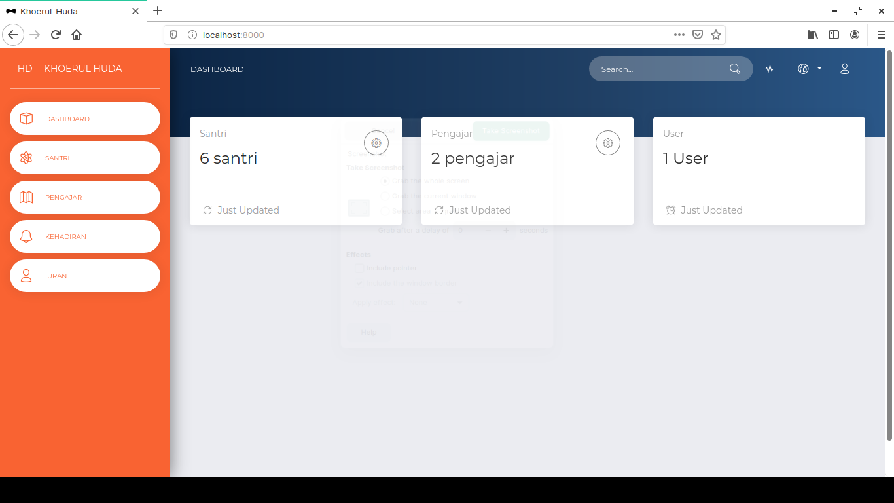The width and height of the screenshot is (894, 503).
Task: Open the Firefox account icon
Action: [x=855, y=35]
